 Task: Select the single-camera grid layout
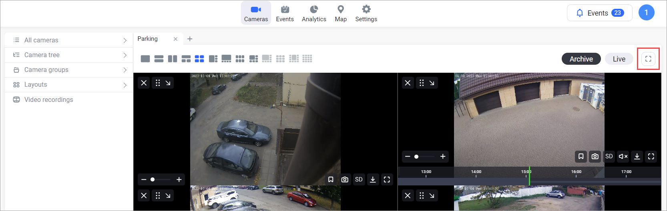(145, 59)
